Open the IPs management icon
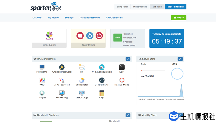 coord(82,67)
